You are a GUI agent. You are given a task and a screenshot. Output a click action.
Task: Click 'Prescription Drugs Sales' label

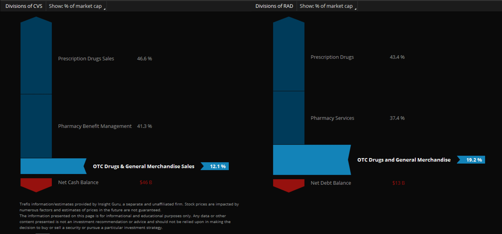tap(86, 59)
